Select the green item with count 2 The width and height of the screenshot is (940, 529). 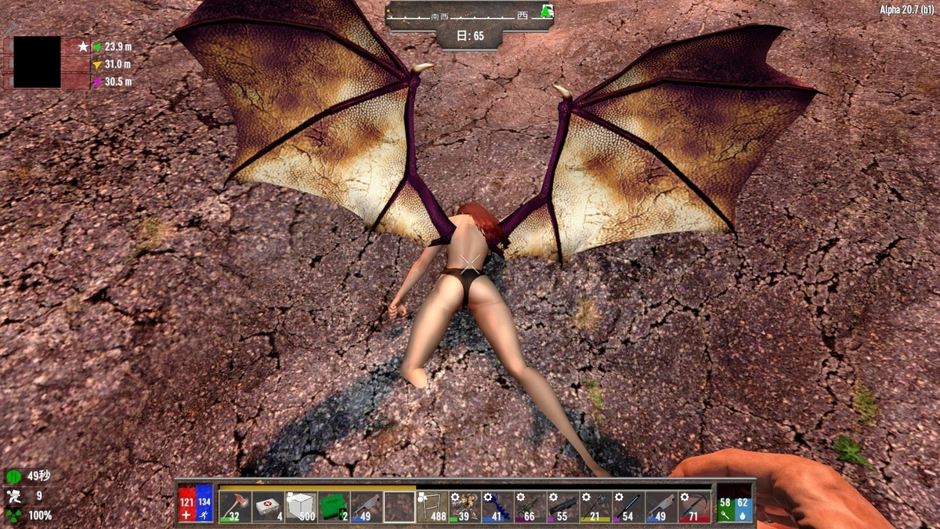333,507
